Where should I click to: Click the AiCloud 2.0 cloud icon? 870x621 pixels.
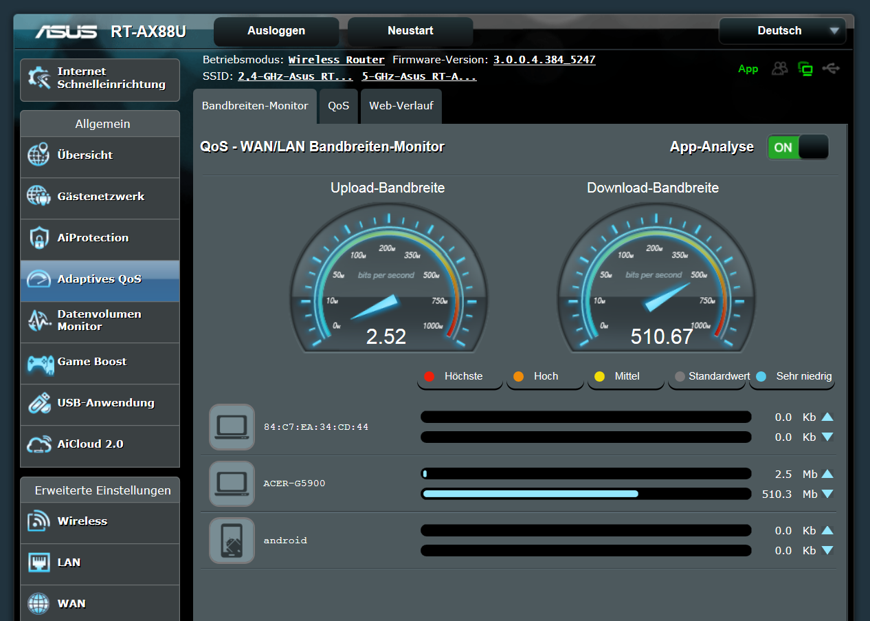[39, 444]
